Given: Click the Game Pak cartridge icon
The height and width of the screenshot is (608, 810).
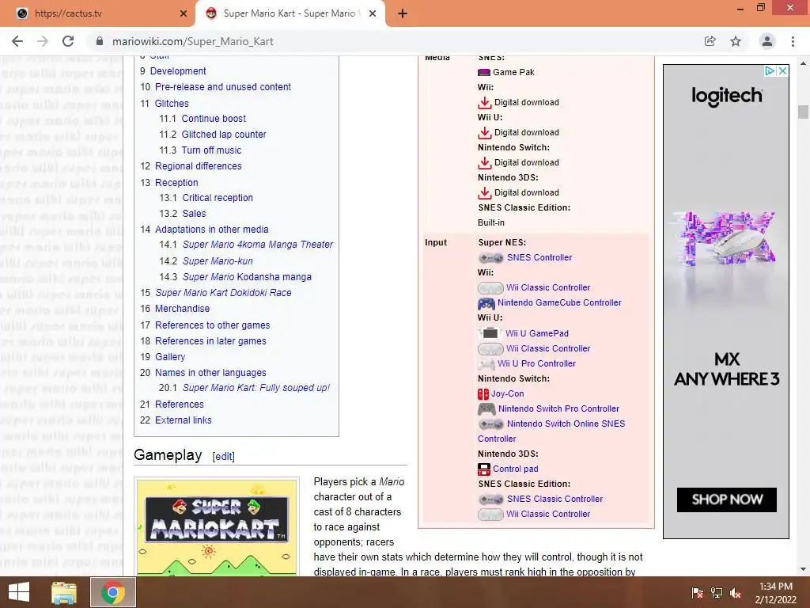Looking at the screenshot, I should click(484, 72).
